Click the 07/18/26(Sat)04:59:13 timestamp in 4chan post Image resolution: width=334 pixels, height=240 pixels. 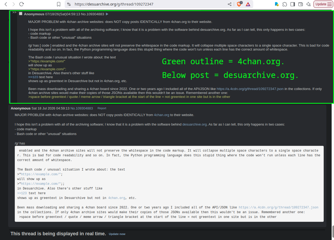(x=63, y=14)
